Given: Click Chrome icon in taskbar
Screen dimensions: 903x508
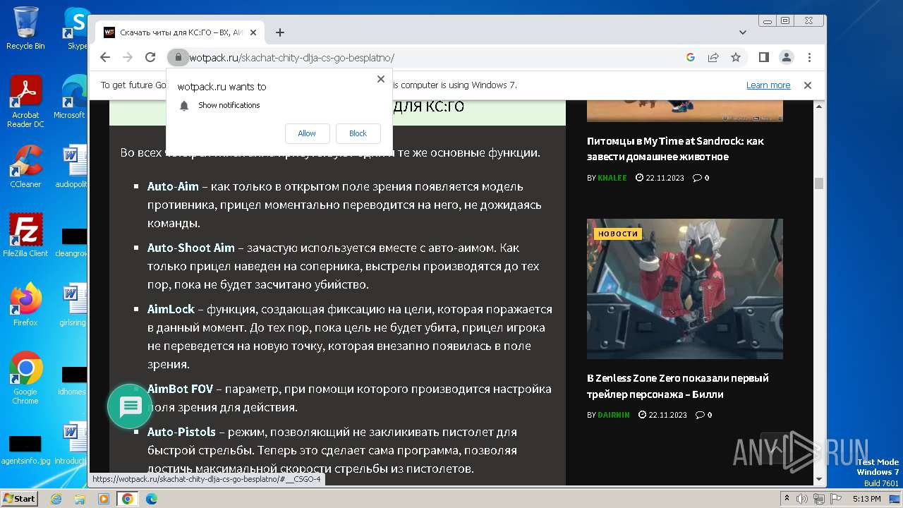Looking at the screenshot, I should 128,499.
